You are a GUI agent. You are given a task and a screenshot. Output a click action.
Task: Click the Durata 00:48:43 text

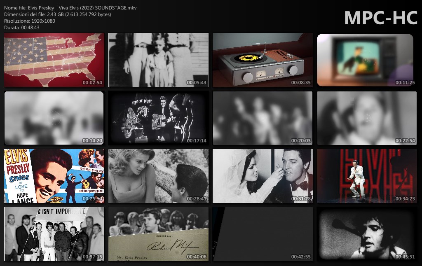pos(22,27)
